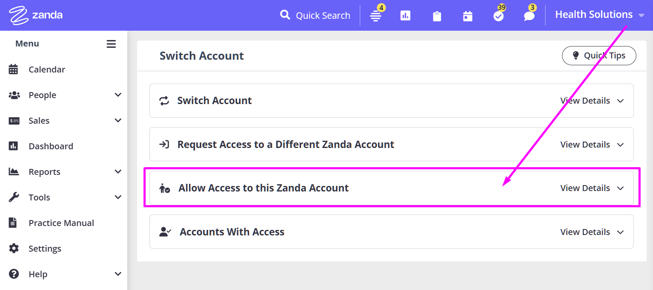Click the Quick Search magnifier icon

pos(285,15)
